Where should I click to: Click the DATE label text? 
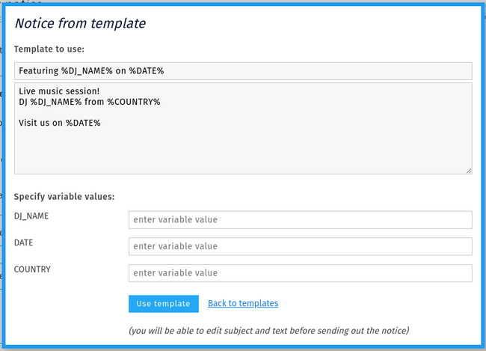click(24, 242)
